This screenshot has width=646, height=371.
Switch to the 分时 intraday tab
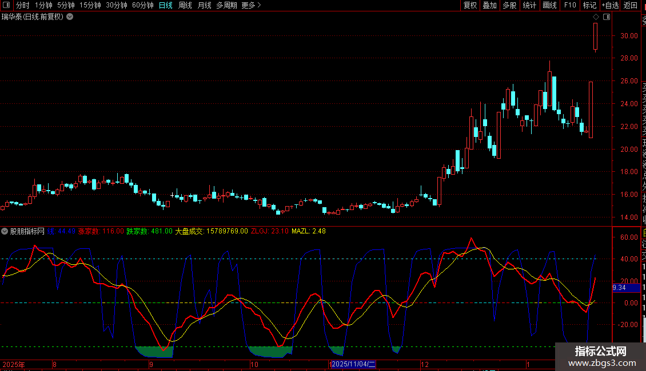(x=23, y=5)
